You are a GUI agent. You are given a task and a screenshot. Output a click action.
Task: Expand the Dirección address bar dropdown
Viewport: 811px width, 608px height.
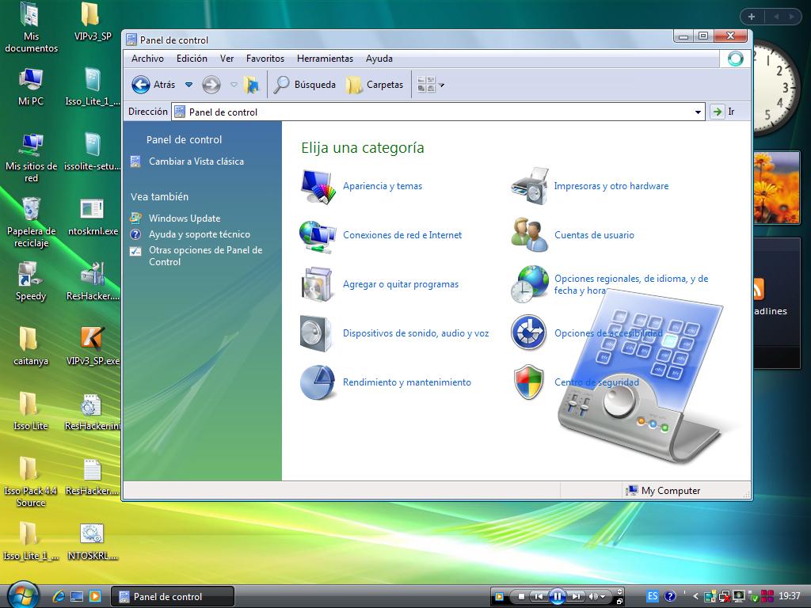tap(698, 112)
